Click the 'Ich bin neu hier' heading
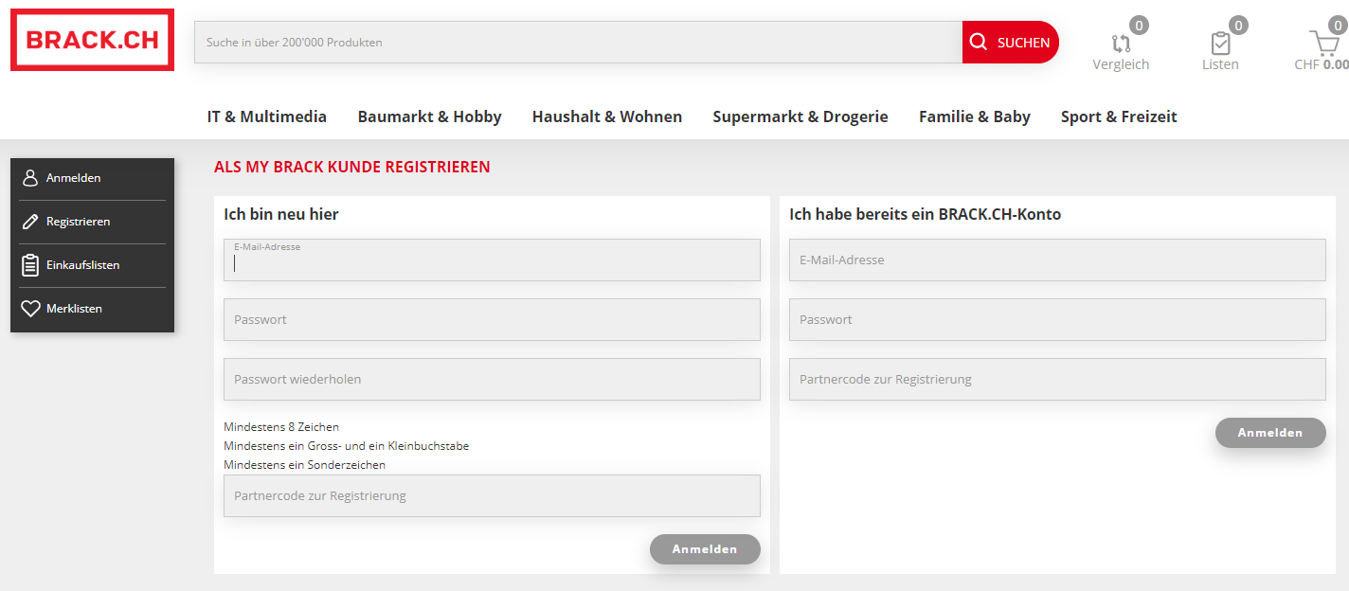This screenshot has width=1349, height=591. (281, 214)
